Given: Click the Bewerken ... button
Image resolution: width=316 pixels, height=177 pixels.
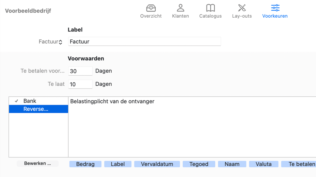Looking at the screenshot, I should 37,164.
